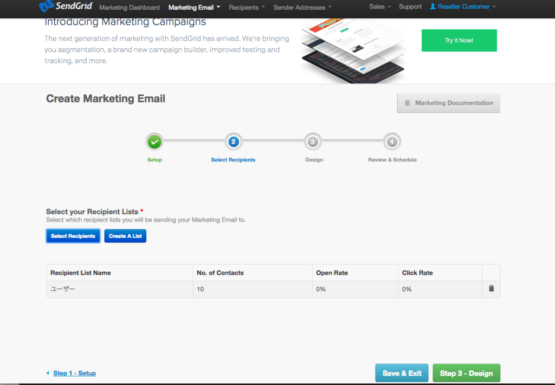555x385 pixels.
Task: Click the Open Rate 0% cell
Action: tap(355, 289)
